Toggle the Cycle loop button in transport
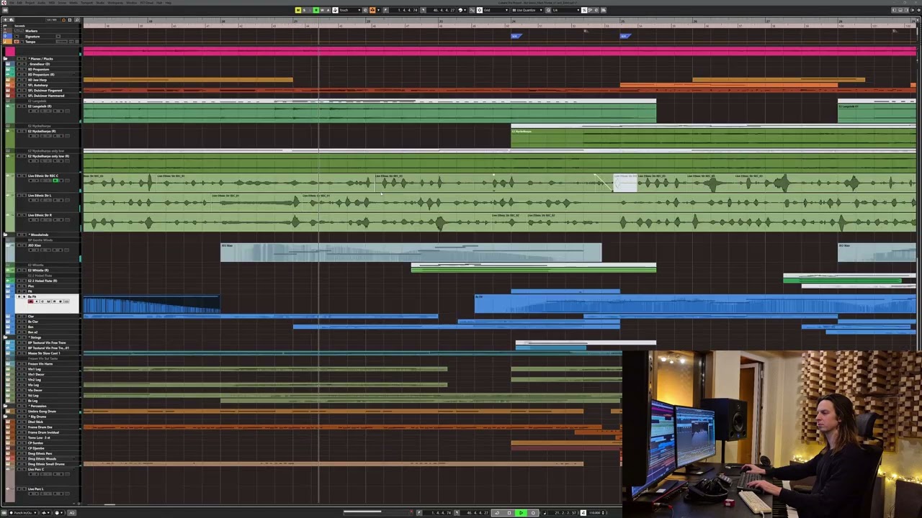 [497, 513]
